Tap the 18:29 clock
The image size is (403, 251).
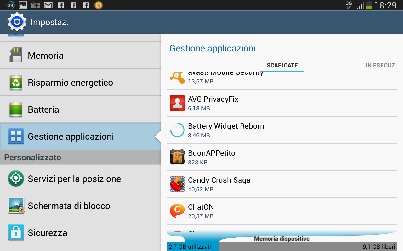tap(385, 5)
